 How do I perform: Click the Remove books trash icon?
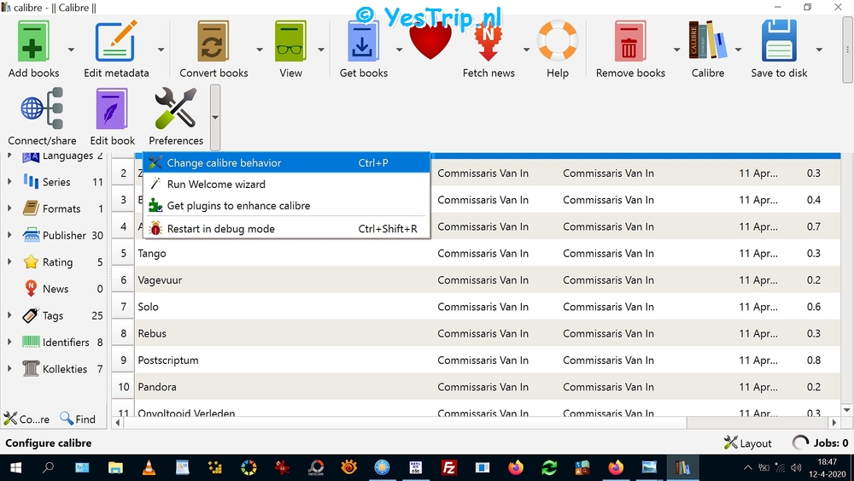pyautogui.click(x=630, y=41)
